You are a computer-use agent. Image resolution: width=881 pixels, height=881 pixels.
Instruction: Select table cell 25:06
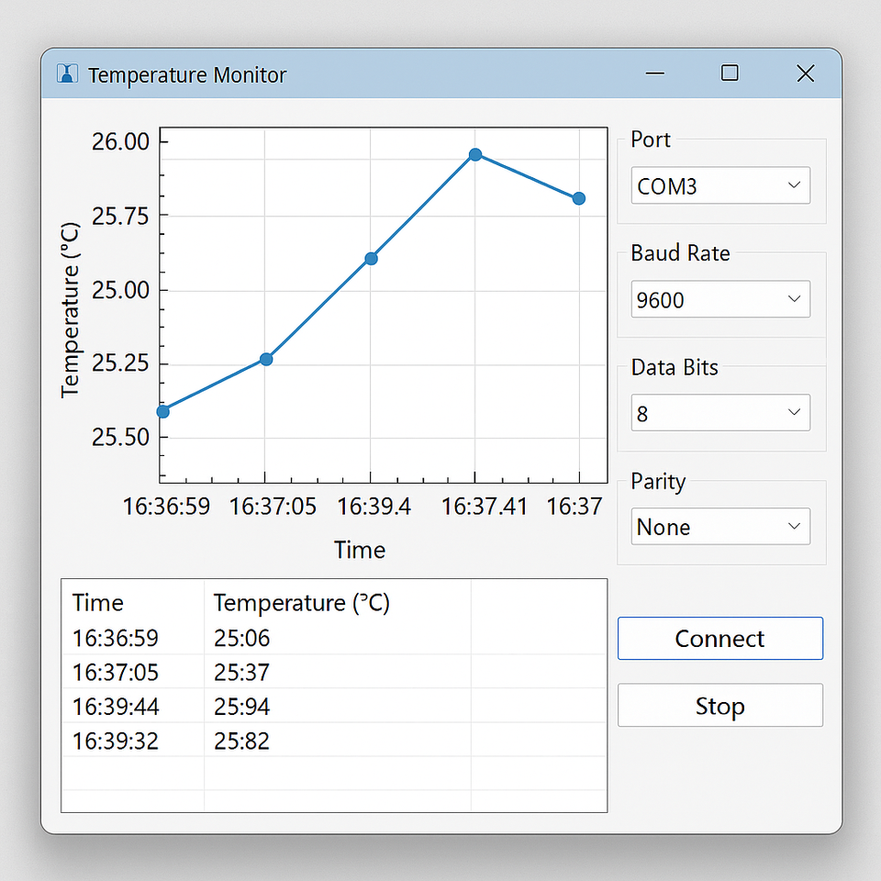pyautogui.click(x=241, y=638)
